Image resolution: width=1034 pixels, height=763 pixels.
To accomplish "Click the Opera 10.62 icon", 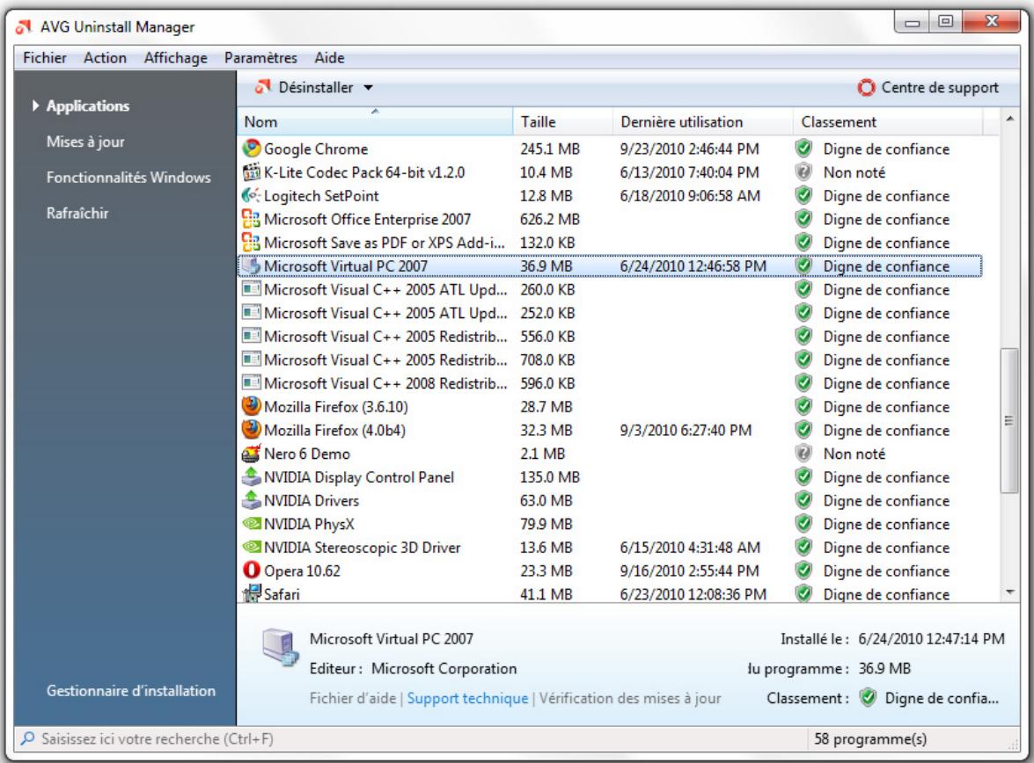I will [252, 570].
